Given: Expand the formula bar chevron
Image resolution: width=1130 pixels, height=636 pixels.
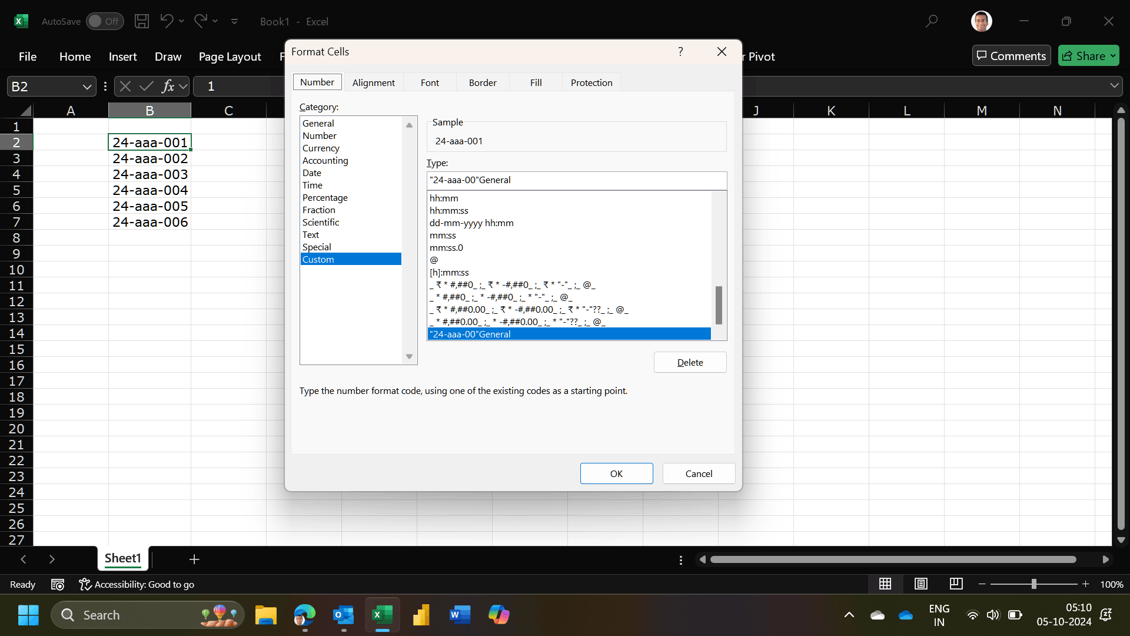Looking at the screenshot, I should (x=1114, y=86).
